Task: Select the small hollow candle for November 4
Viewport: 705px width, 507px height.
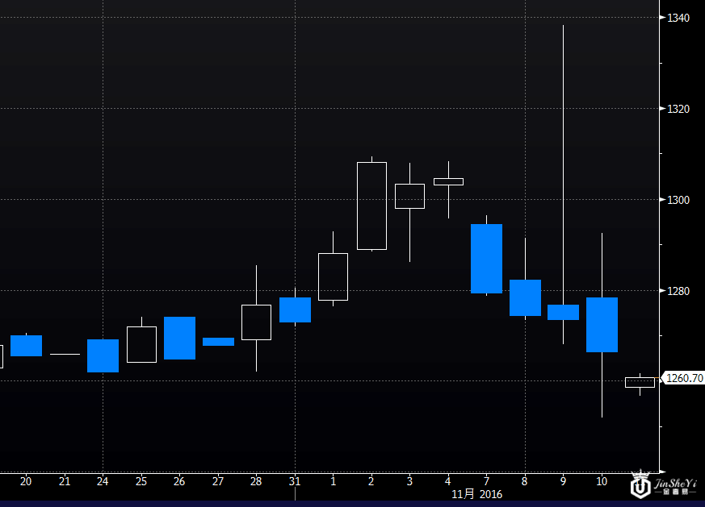Action: [448, 181]
